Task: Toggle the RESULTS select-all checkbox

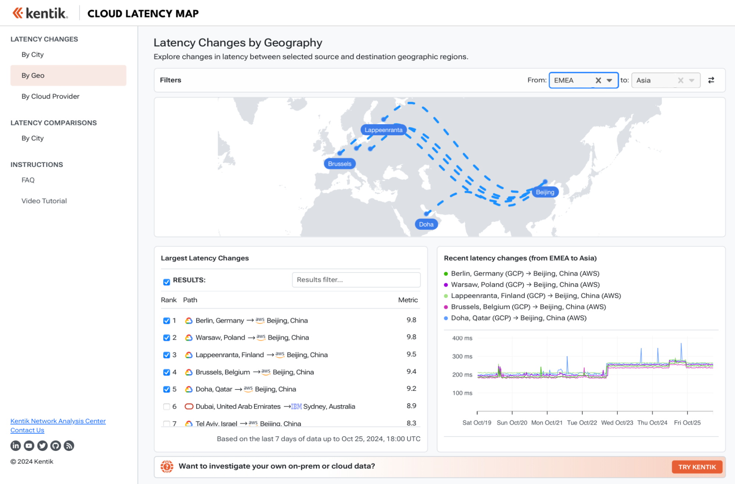Action: [x=167, y=282]
